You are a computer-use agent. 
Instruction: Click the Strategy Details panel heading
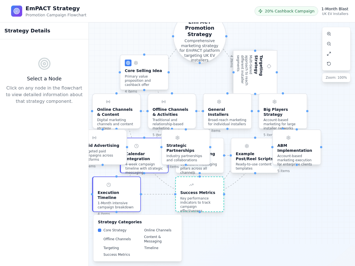point(27,31)
